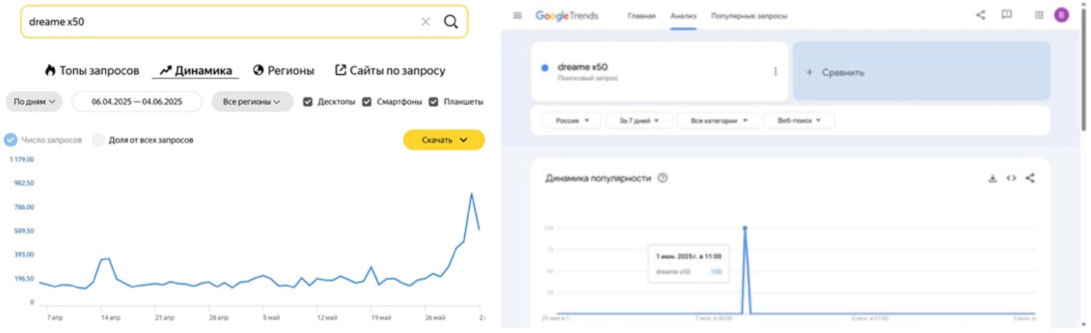
Task: Open the Все регионы dropdown
Action: coord(252,102)
